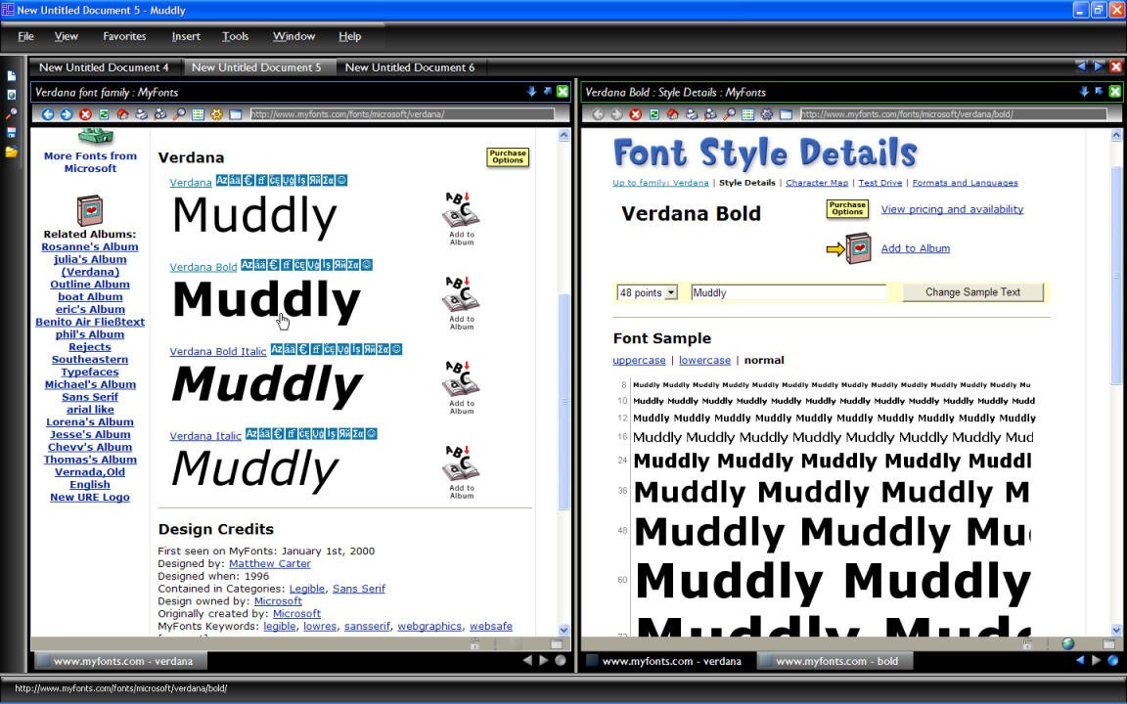This screenshot has height=704, width=1127.
Task: Open the Matthew Carter designer link
Action: tap(270, 564)
